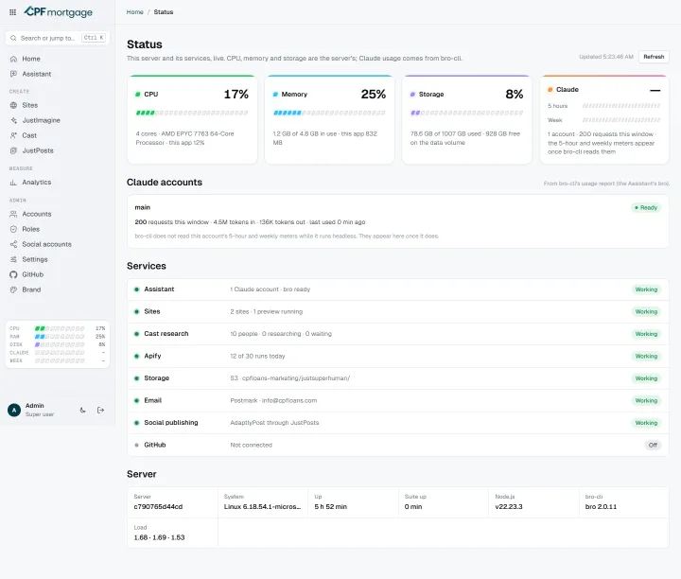Viewport: 681px width, 579px height.
Task: Click the log out arrow icon
Action: click(101, 410)
